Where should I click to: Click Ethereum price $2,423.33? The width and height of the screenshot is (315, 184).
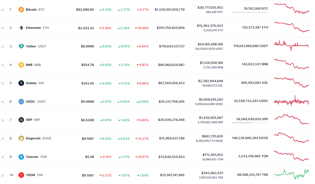(86, 28)
